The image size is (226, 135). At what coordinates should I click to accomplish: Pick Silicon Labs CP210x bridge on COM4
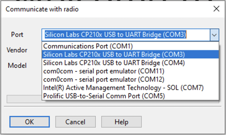click(130, 63)
